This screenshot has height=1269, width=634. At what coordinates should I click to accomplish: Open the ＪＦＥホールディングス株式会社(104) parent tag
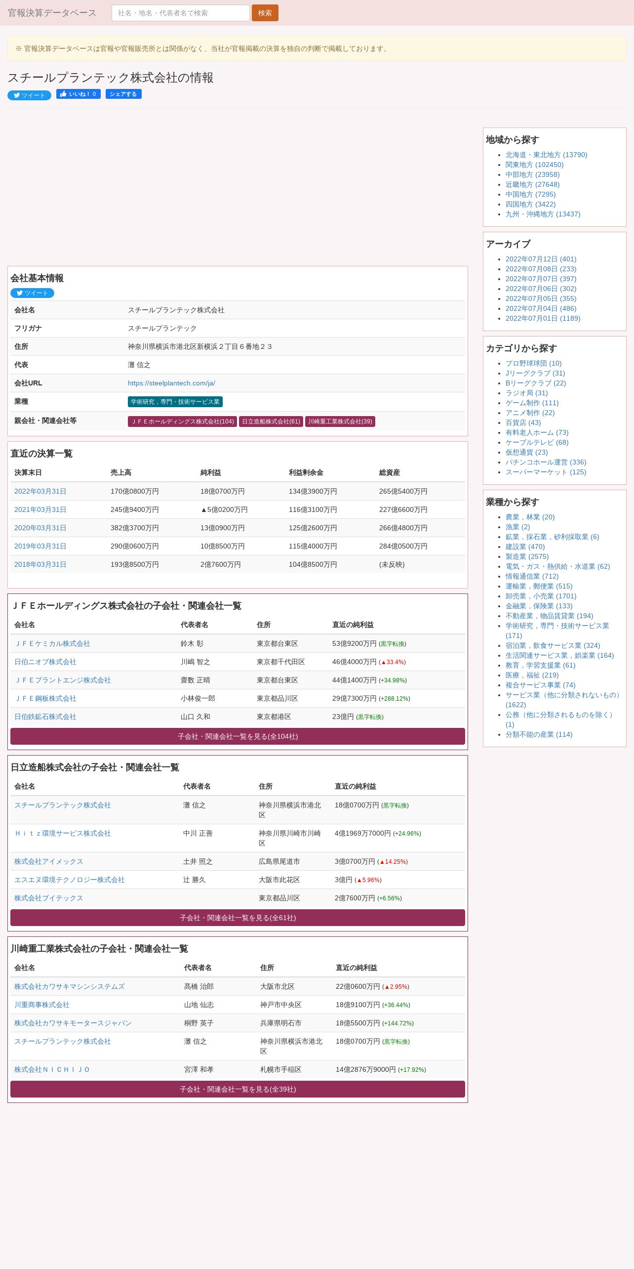coord(182,422)
